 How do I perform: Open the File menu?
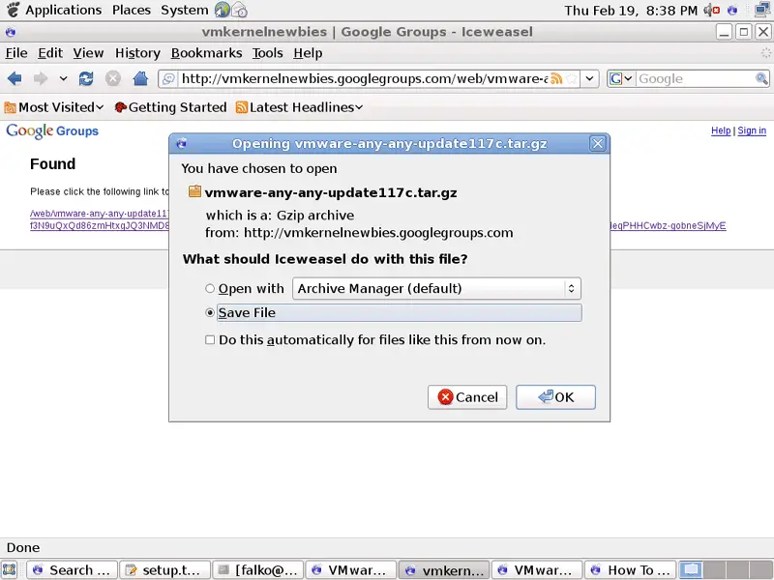pyautogui.click(x=16, y=53)
